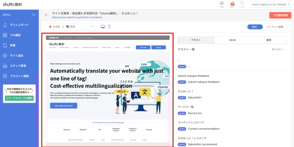Open the ヘルプ question mark icon

(x=242, y=3)
